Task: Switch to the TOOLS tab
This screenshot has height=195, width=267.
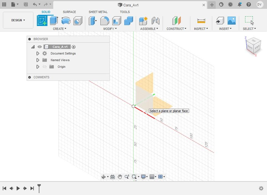Action: click(x=125, y=12)
